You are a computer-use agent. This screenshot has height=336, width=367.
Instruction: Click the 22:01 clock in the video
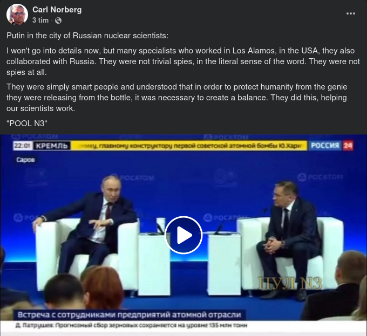tap(23, 146)
